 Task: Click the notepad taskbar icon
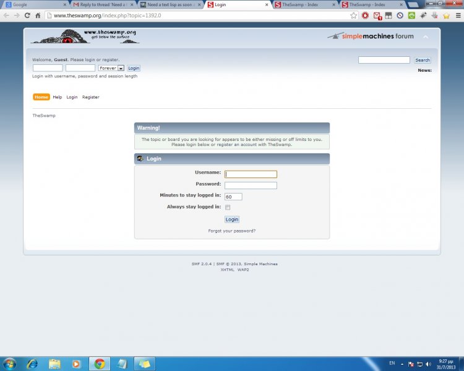122,364
